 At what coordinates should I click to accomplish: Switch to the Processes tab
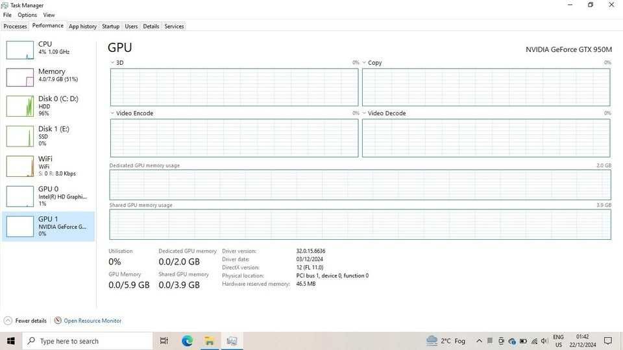click(15, 26)
